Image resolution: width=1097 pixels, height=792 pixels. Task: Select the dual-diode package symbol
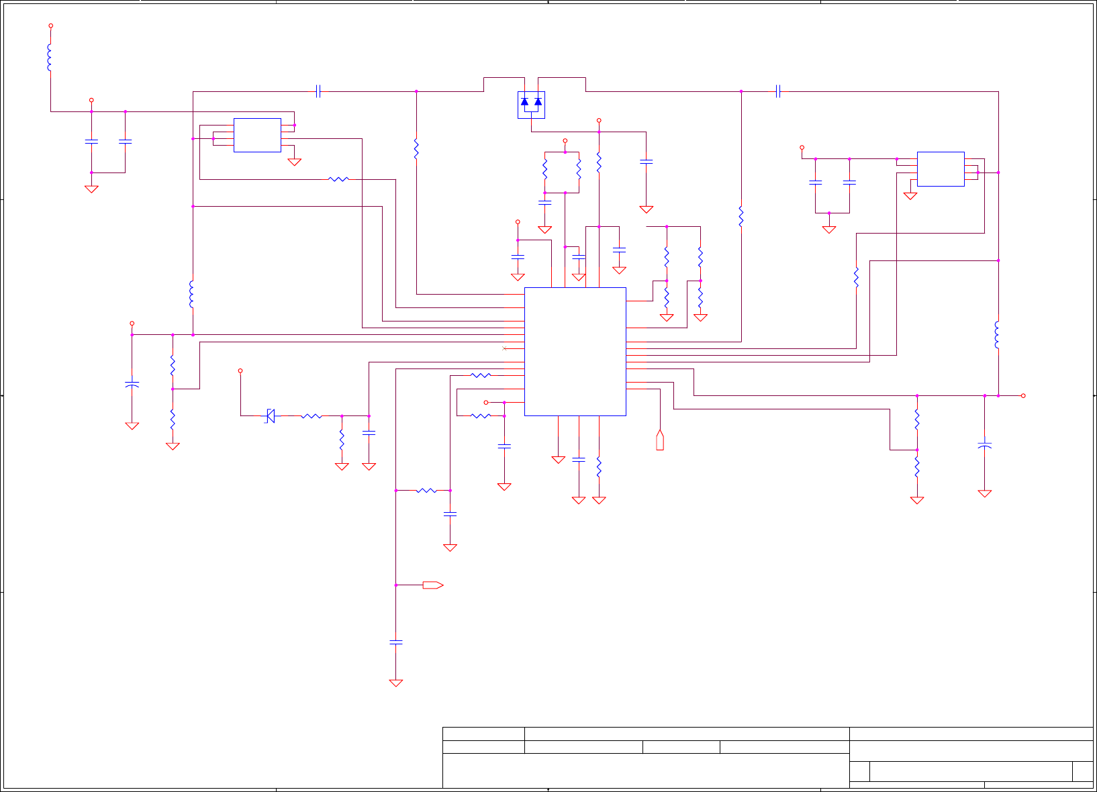click(531, 105)
